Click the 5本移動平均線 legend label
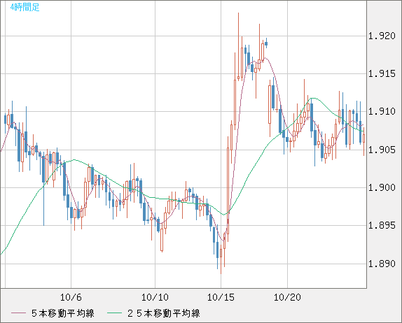The width and height of the screenshot is (402, 323). click(x=63, y=313)
